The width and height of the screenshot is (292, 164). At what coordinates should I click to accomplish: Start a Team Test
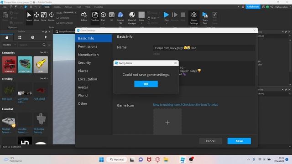pyautogui.click(x=205, y=18)
